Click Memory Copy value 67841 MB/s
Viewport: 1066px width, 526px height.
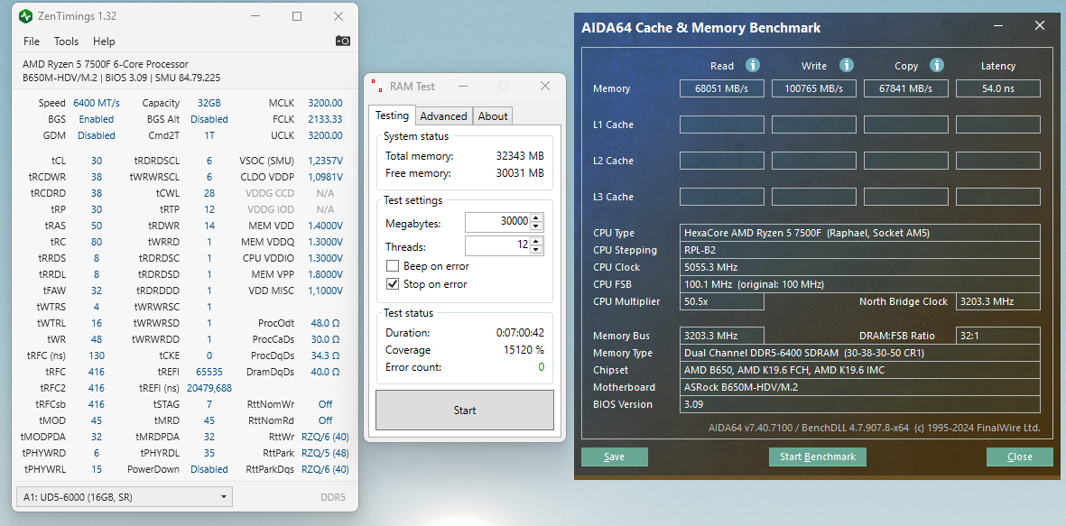[x=906, y=88]
